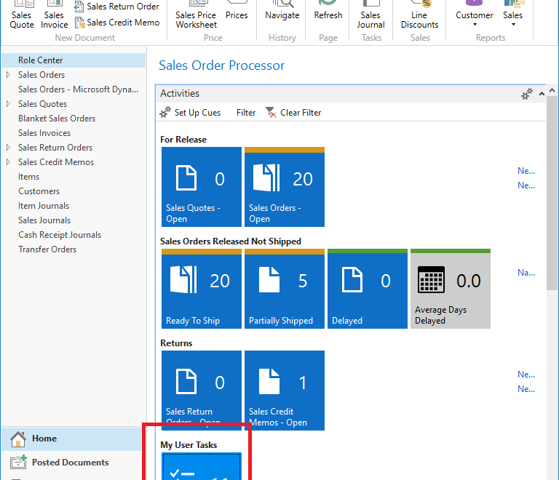The height and width of the screenshot is (480, 559).
Task: Select the Posted Documents navigation button
Action: click(72, 463)
